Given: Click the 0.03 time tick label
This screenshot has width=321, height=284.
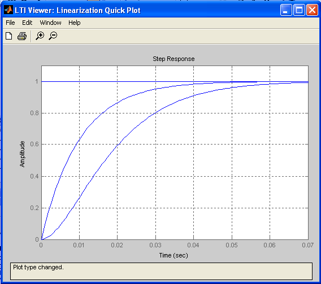Looking at the screenshot, I should coord(155,245).
